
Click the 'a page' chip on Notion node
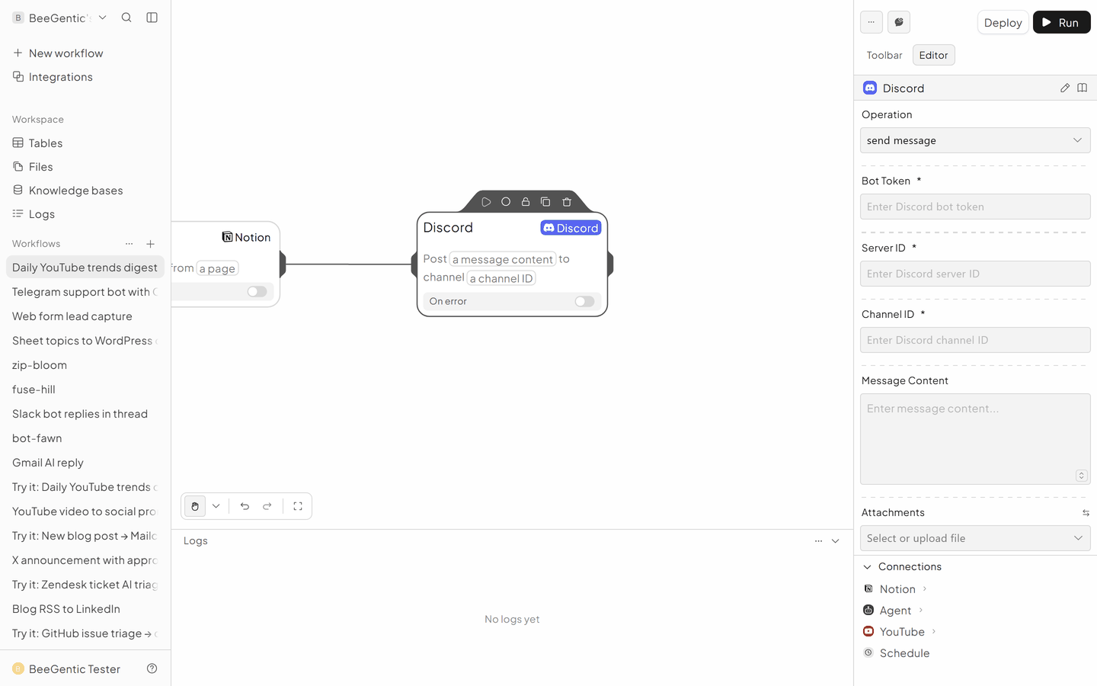click(x=218, y=268)
